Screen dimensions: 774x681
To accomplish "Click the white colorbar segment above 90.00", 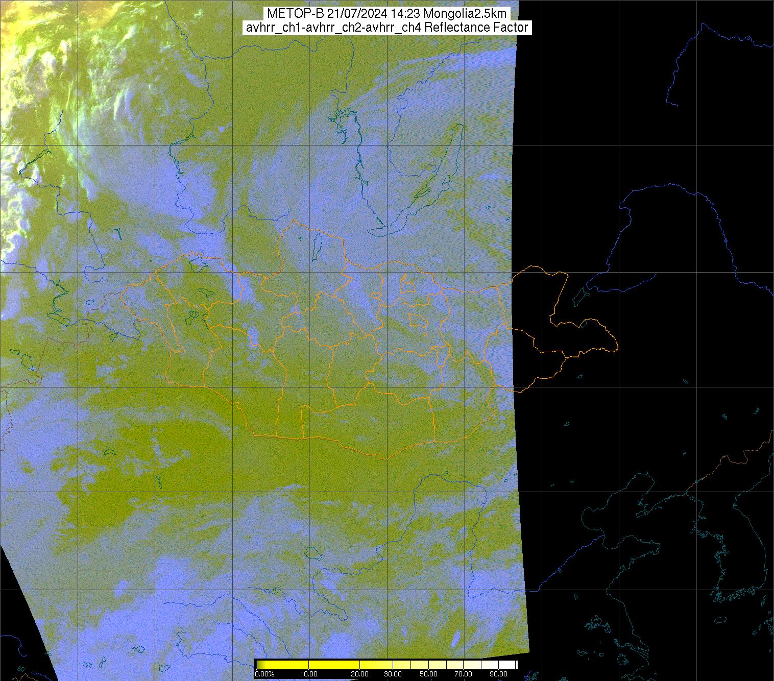I will 507,665.
